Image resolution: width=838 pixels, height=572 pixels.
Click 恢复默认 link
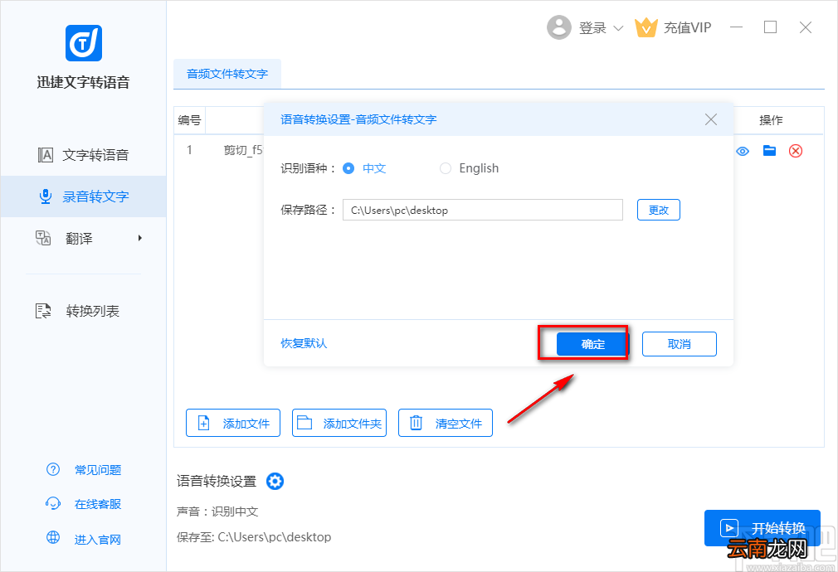point(304,343)
